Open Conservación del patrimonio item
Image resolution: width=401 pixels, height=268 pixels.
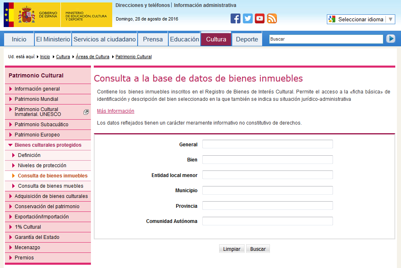point(48,206)
